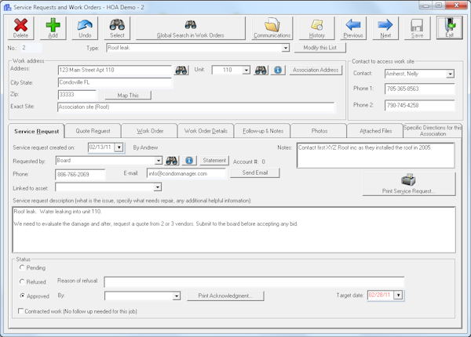Screen dimensions: 471x337
Task: Click the Modify this List button
Action: (320, 48)
